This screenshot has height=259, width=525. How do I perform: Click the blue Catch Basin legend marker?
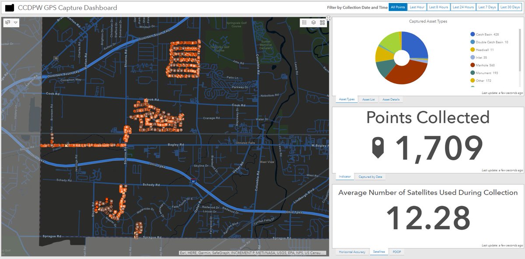point(472,34)
